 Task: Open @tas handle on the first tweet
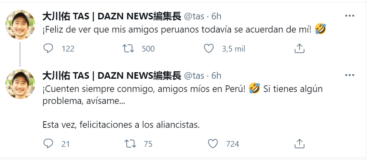194,16
